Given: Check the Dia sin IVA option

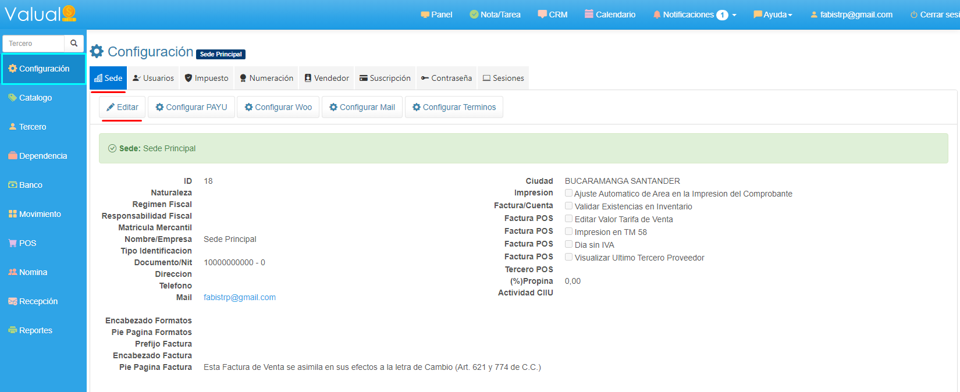Looking at the screenshot, I should pyautogui.click(x=568, y=244).
